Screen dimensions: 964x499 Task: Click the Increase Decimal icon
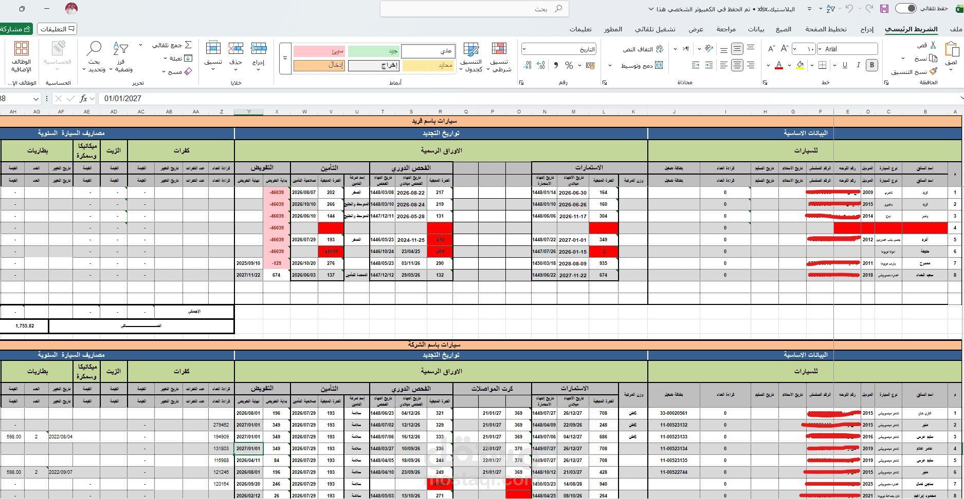point(541,65)
